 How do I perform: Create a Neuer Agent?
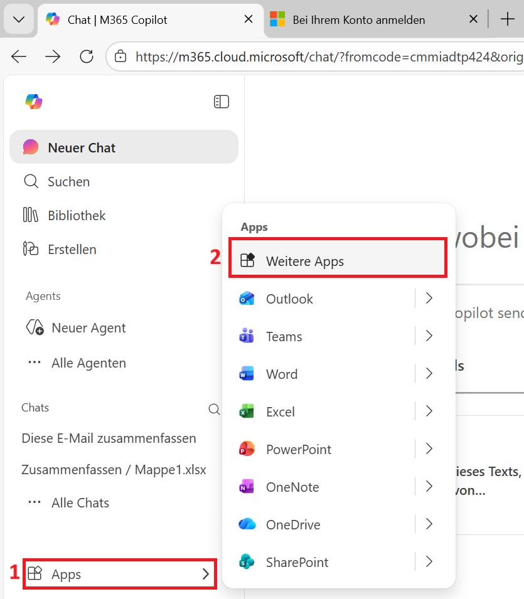pos(88,328)
